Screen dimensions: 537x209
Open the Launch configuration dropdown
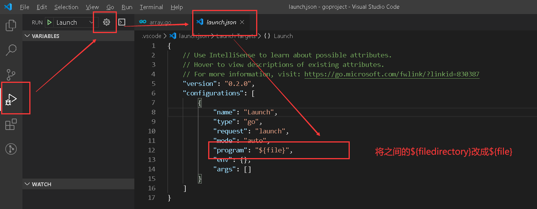click(x=75, y=22)
